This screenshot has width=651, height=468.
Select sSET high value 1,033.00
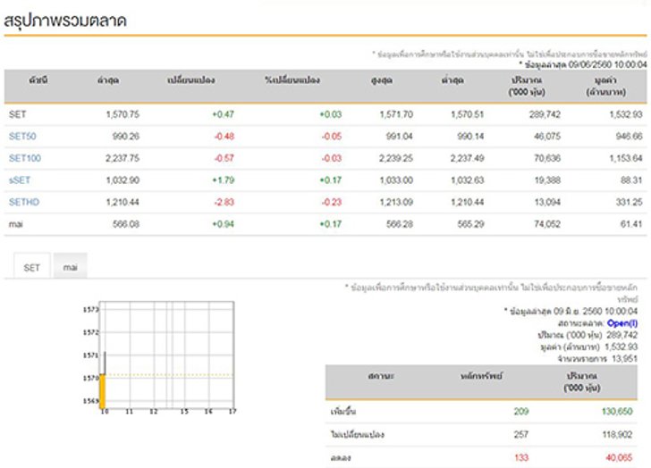coord(396,180)
